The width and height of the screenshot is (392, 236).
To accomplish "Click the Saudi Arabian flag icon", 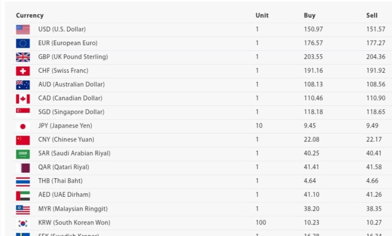I will [x=23, y=154].
